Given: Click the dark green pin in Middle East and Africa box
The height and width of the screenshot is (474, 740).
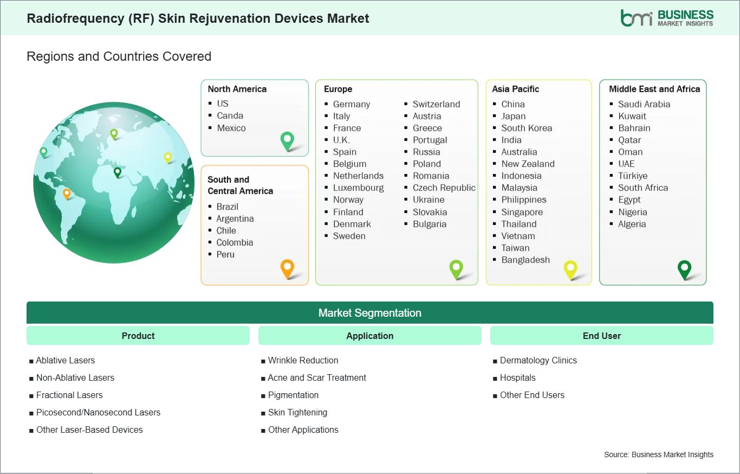Looking at the screenshot, I should point(685,270).
